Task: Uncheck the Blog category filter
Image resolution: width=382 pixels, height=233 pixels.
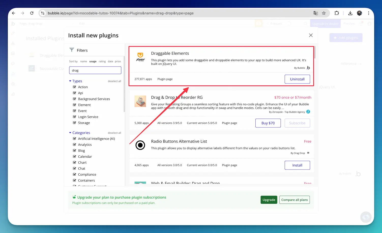Action: click(x=75, y=151)
